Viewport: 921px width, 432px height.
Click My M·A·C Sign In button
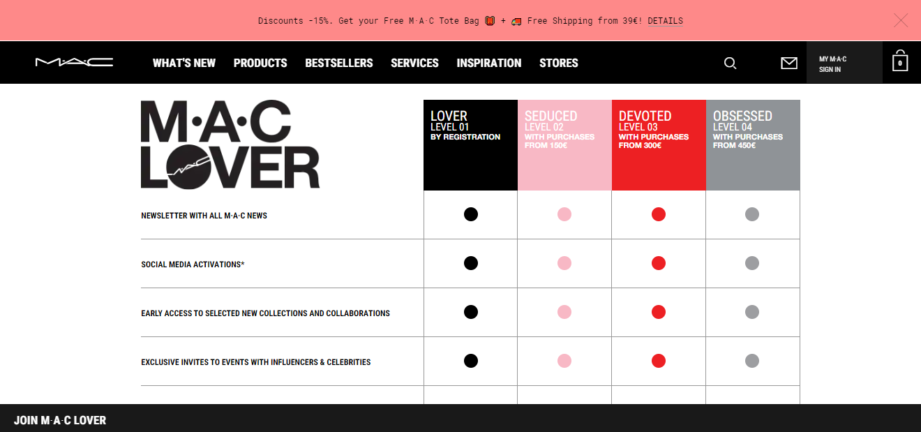coord(844,64)
